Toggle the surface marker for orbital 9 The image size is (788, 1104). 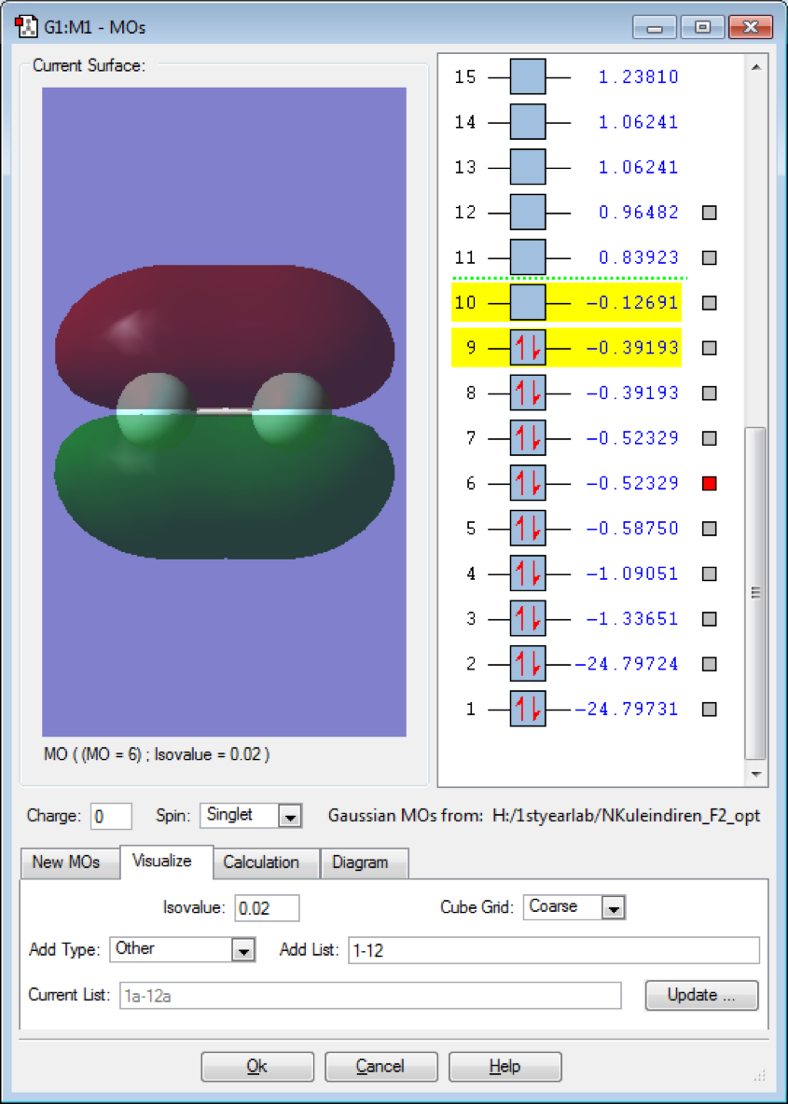click(x=709, y=348)
